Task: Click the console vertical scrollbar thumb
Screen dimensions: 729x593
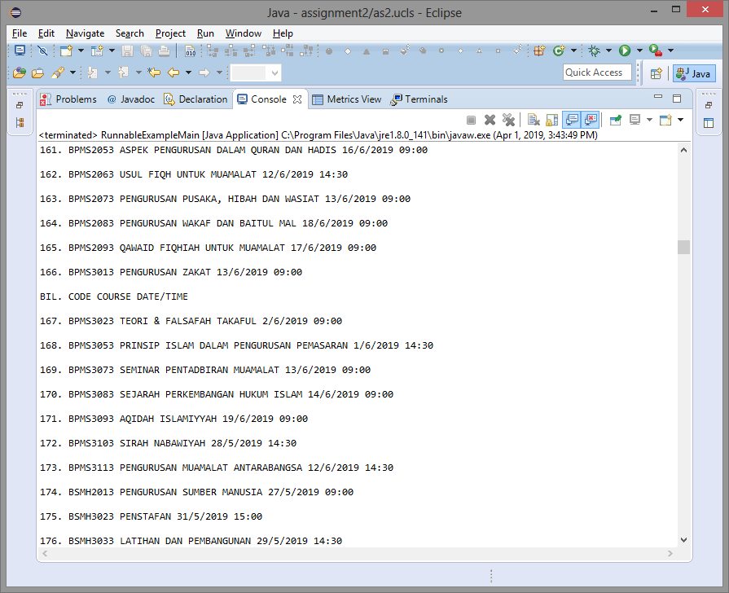Action: click(683, 247)
